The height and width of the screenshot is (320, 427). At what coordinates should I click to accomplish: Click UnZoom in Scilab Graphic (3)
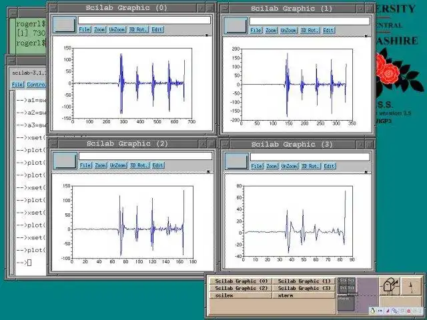point(290,166)
